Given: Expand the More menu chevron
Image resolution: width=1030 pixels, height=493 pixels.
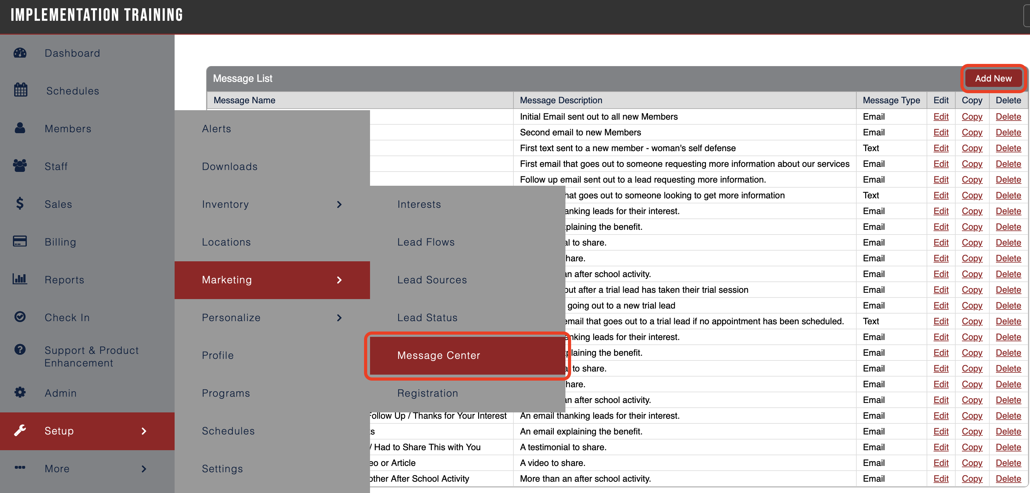Looking at the screenshot, I should 144,469.
